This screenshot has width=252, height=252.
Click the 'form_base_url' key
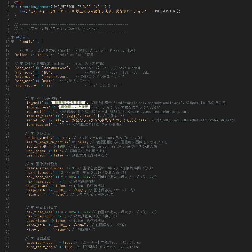pyautogui.click(x=38, y=124)
